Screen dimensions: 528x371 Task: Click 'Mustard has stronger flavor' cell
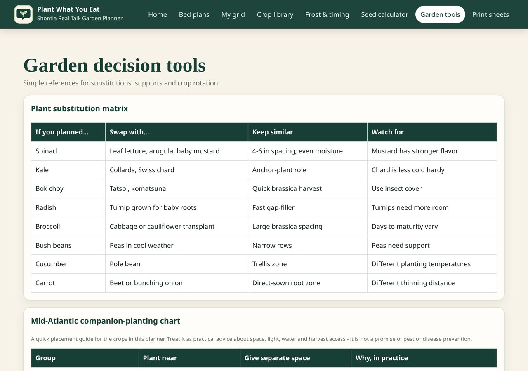point(432,151)
